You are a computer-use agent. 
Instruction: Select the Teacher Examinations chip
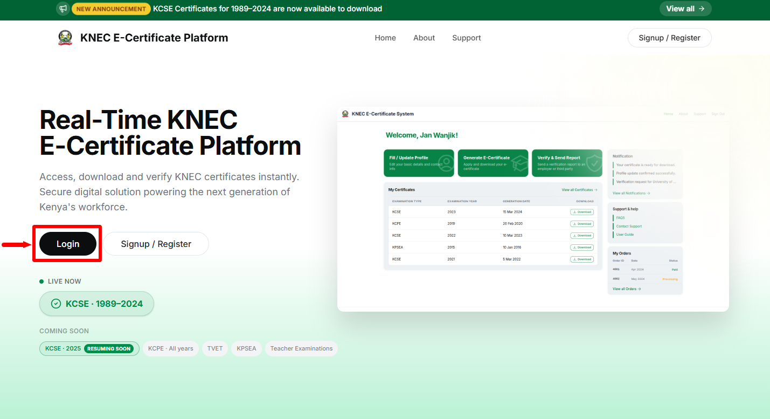click(302, 348)
